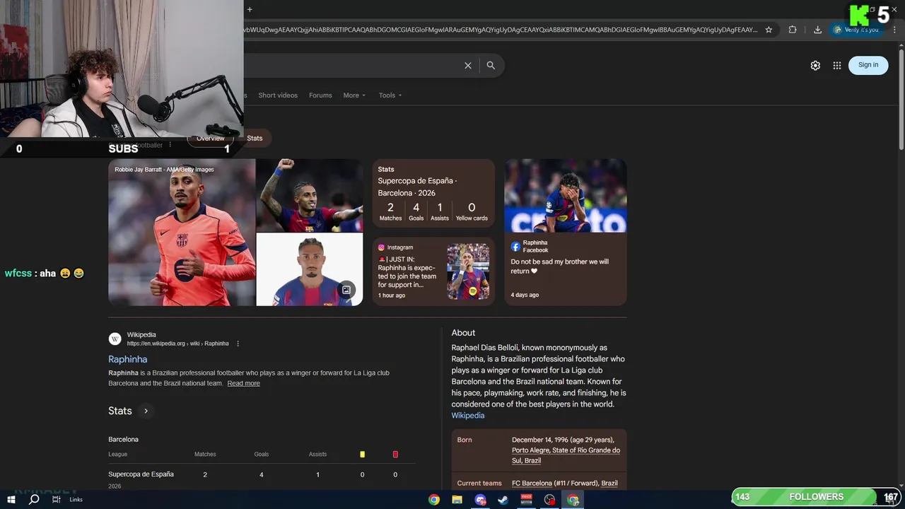This screenshot has height=509, width=905.
Task: Open Raphinha celebrating with raised fist photo
Action: tap(310, 195)
